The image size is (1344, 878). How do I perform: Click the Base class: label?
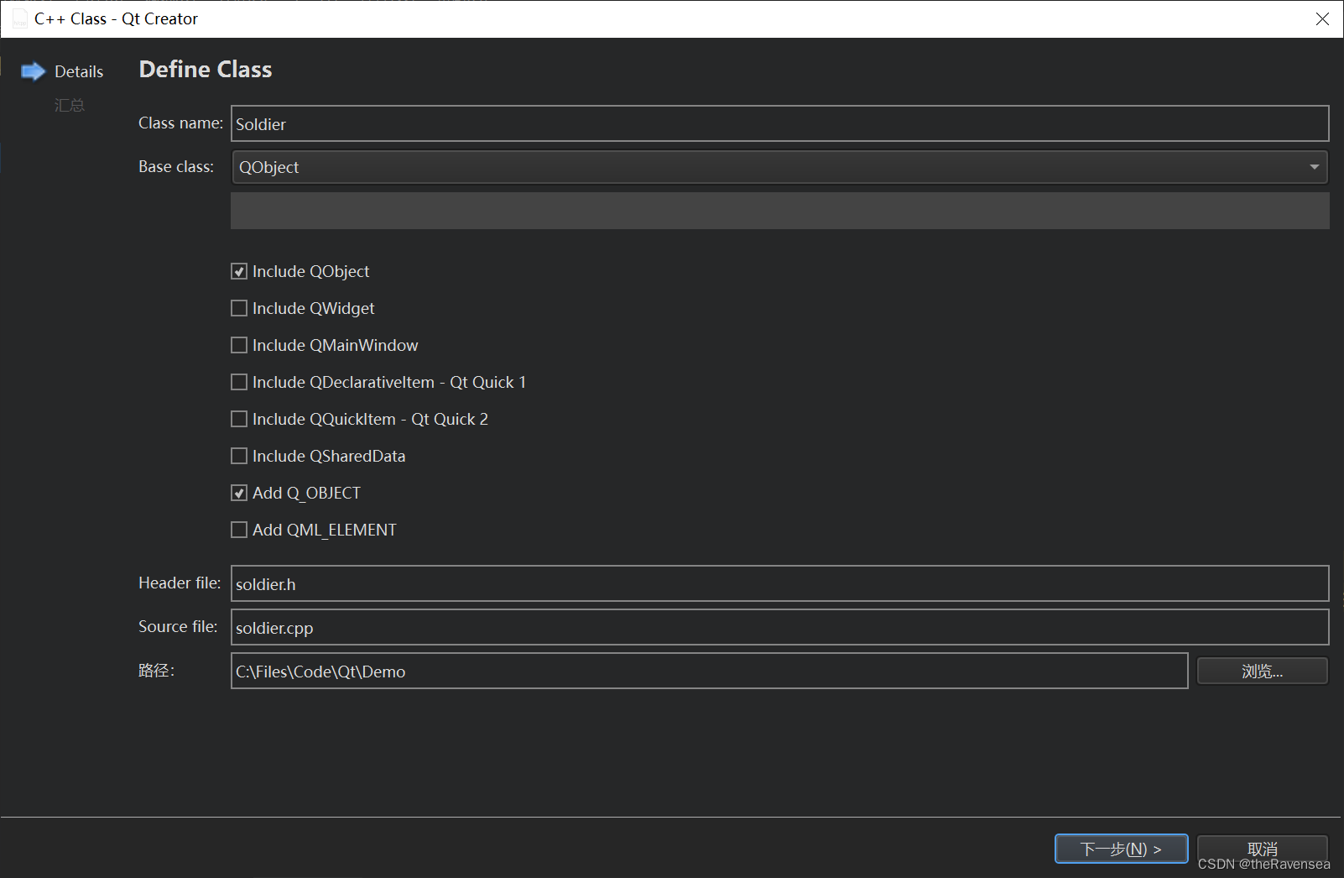[x=176, y=166]
